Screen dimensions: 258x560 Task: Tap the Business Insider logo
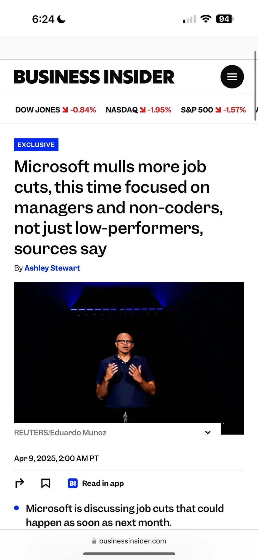pyautogui.click(x=94, y=77)
